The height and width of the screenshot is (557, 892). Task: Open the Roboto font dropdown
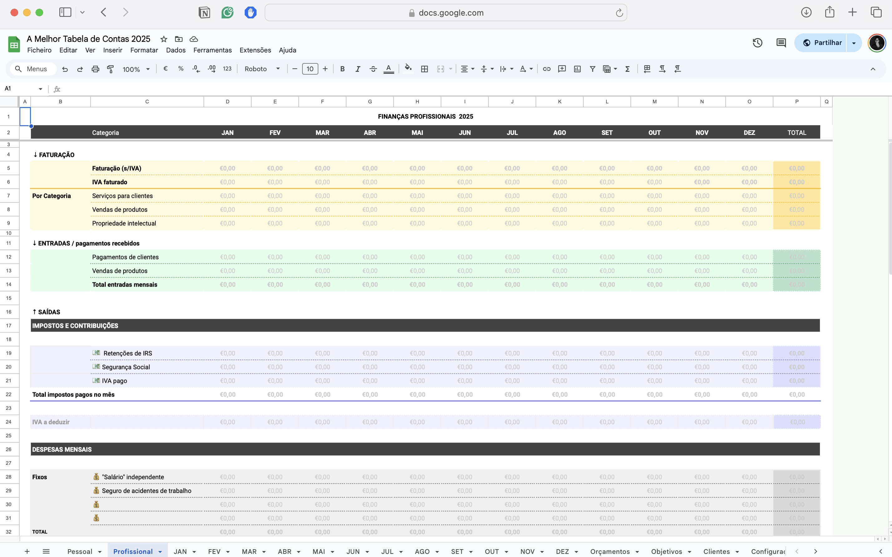[x=262, y=69]
